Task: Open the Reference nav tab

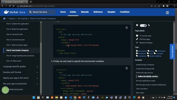Action: tap(98, 12)
